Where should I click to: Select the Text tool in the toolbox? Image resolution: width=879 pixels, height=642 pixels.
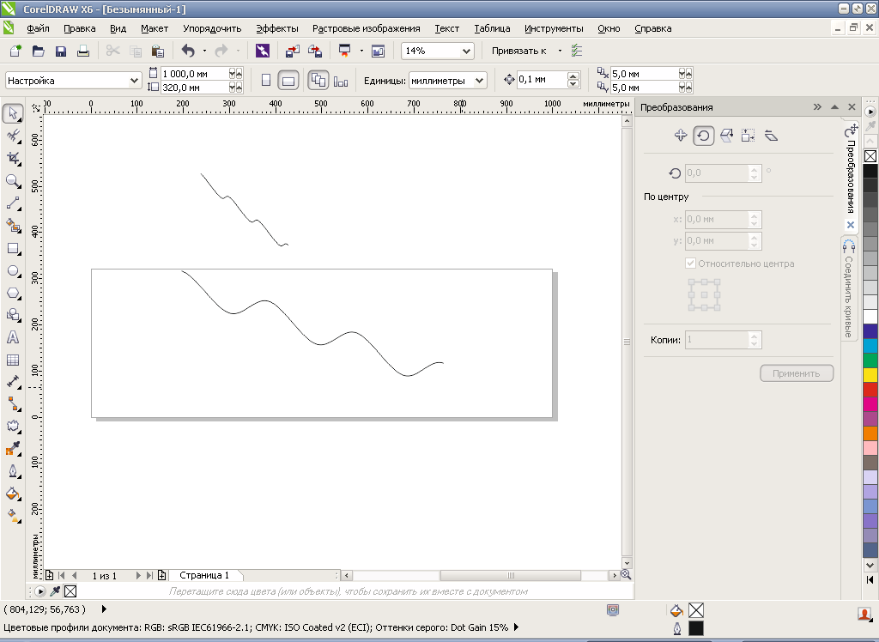tap(13, 337)
